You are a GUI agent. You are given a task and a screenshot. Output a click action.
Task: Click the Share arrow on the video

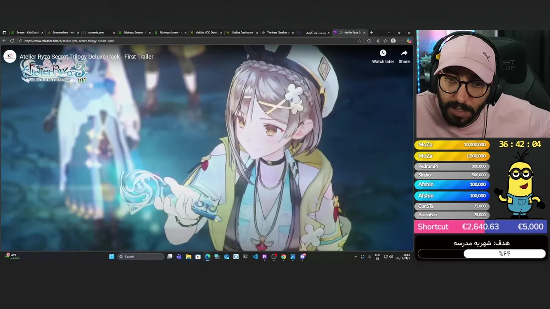pyautogui.click(x=404, y=53)
